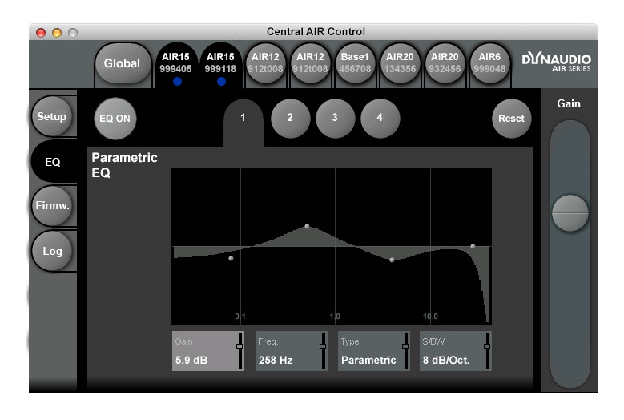Select the AIR6 999048 speaker tab
Screen dimensions: 624x420
(x=490, y=63)
